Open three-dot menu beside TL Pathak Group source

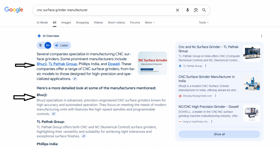206,66
